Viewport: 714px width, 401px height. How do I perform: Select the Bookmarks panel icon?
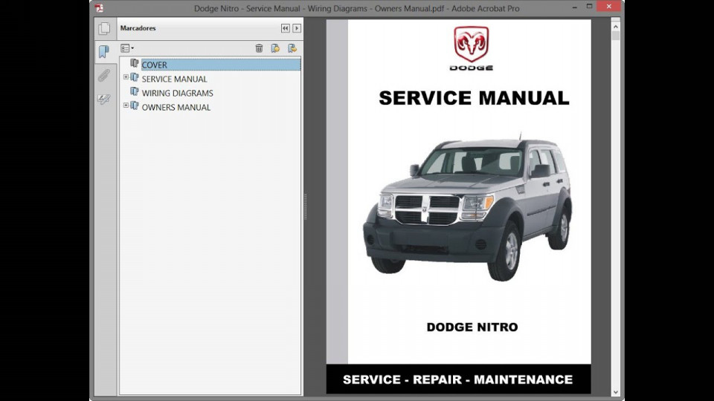click(x=104, y=51)
